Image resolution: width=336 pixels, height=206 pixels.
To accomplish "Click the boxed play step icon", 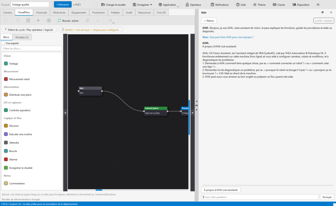I will click(x=28, y=20).
